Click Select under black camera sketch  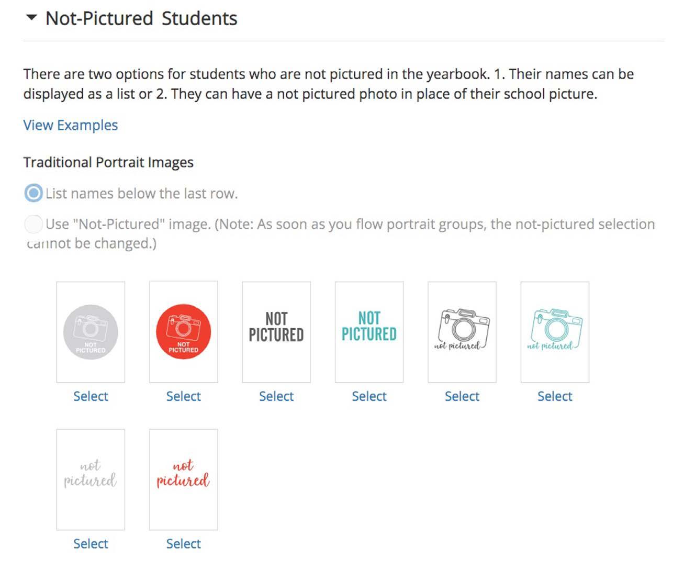462,396
